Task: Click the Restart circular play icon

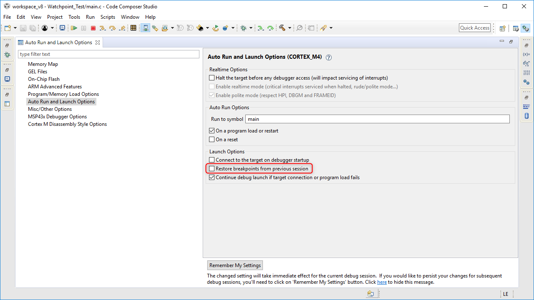Action: pos(216,28)
